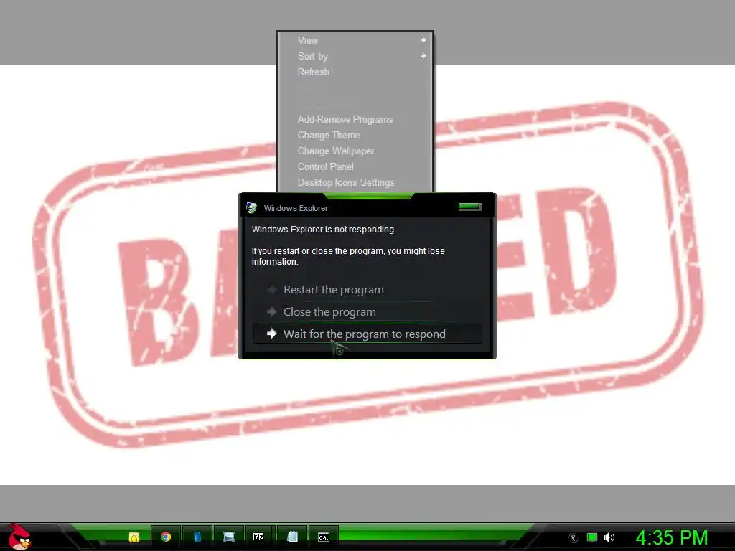Open Control Panel from context menu
This screenshot has width=735, height=551.
355,166
